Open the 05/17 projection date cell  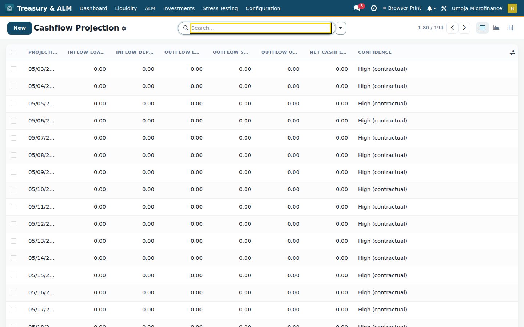(41, 310)
